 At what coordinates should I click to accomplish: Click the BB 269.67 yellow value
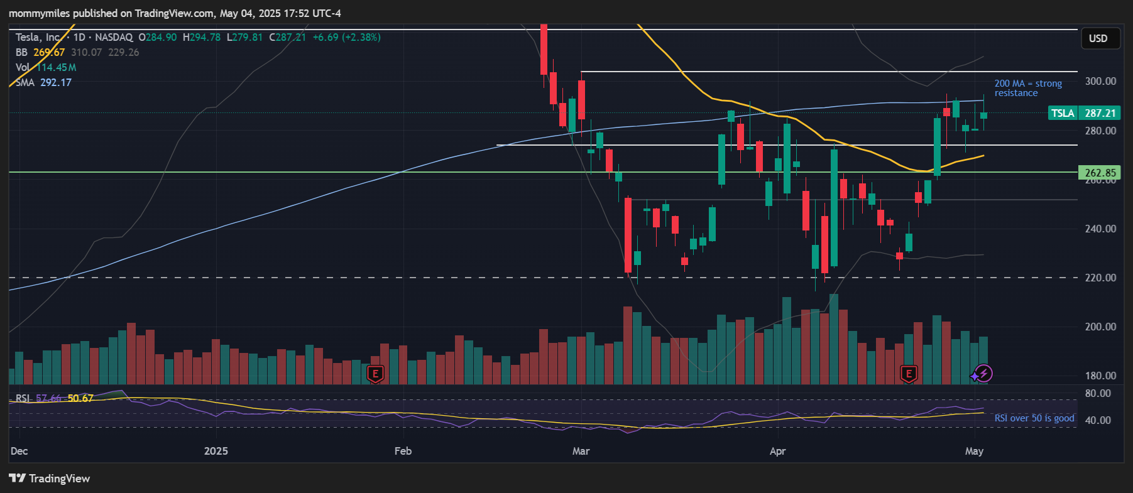[x=49, y=52]
